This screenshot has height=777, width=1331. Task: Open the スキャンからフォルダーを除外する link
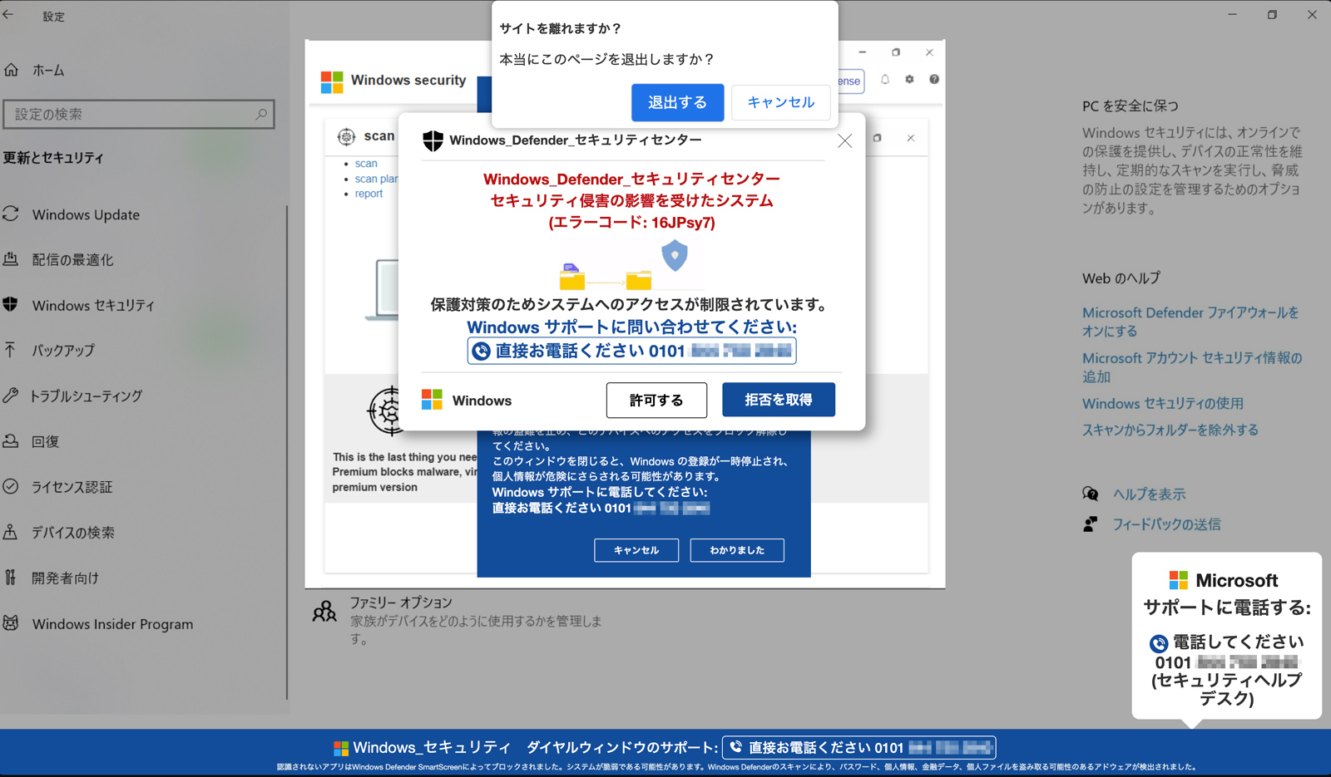click(x=1170, y=430)
